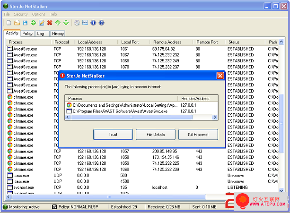Open Settings via the gear icon
290x213 pixels.
click(x=77, y=23)
